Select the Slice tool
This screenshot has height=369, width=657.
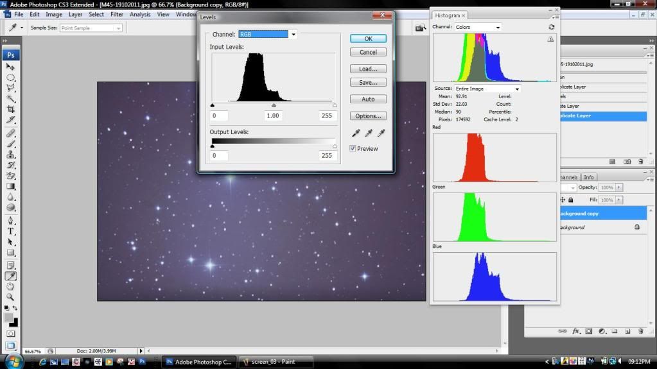10,120
